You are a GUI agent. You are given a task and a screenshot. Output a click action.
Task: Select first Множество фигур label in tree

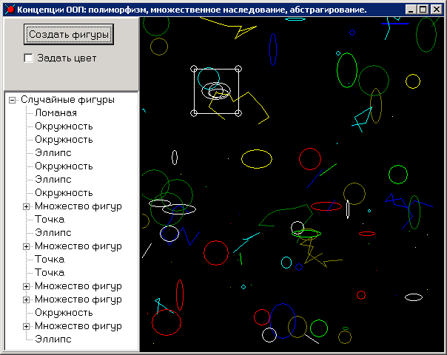78,206
